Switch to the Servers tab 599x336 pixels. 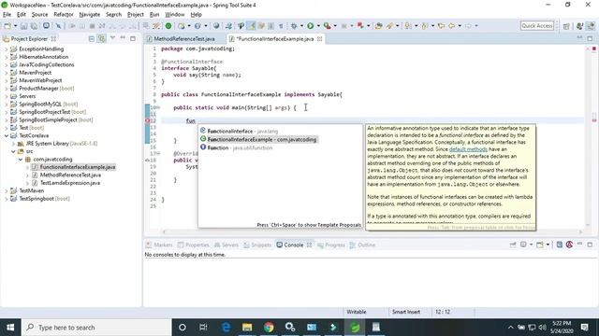[226, 245]
